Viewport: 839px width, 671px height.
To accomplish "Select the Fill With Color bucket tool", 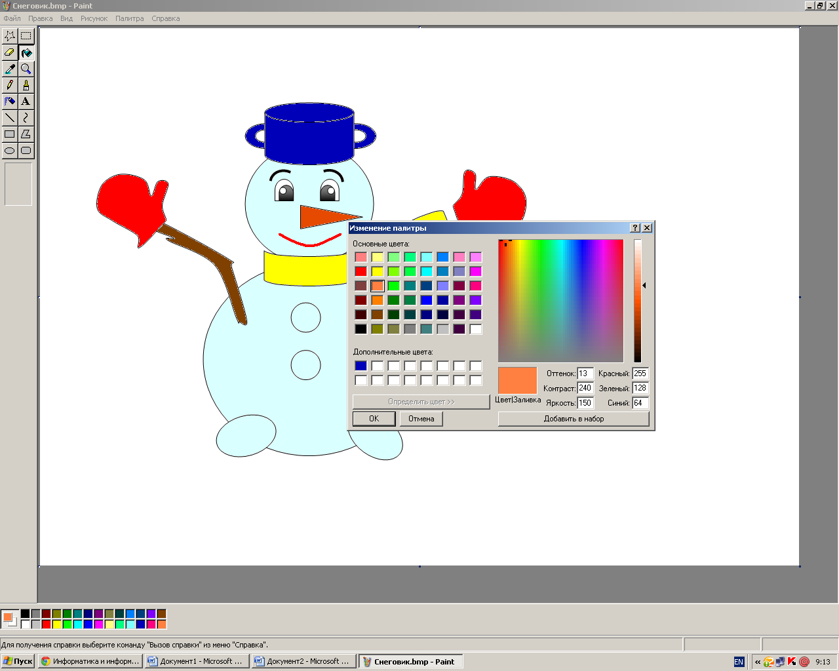I will click(26, 52).
